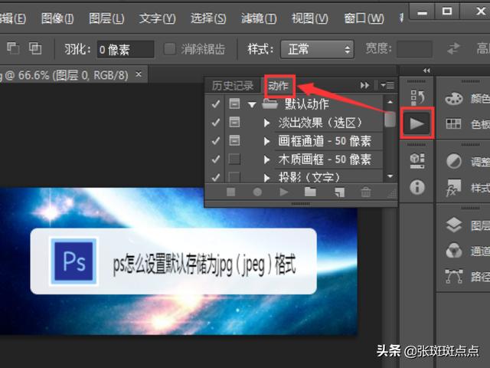Toggle dialog box for 木质画框 - 50 像素 action
The height and width of the screenshot is (368, 490).
click(234, 159)
